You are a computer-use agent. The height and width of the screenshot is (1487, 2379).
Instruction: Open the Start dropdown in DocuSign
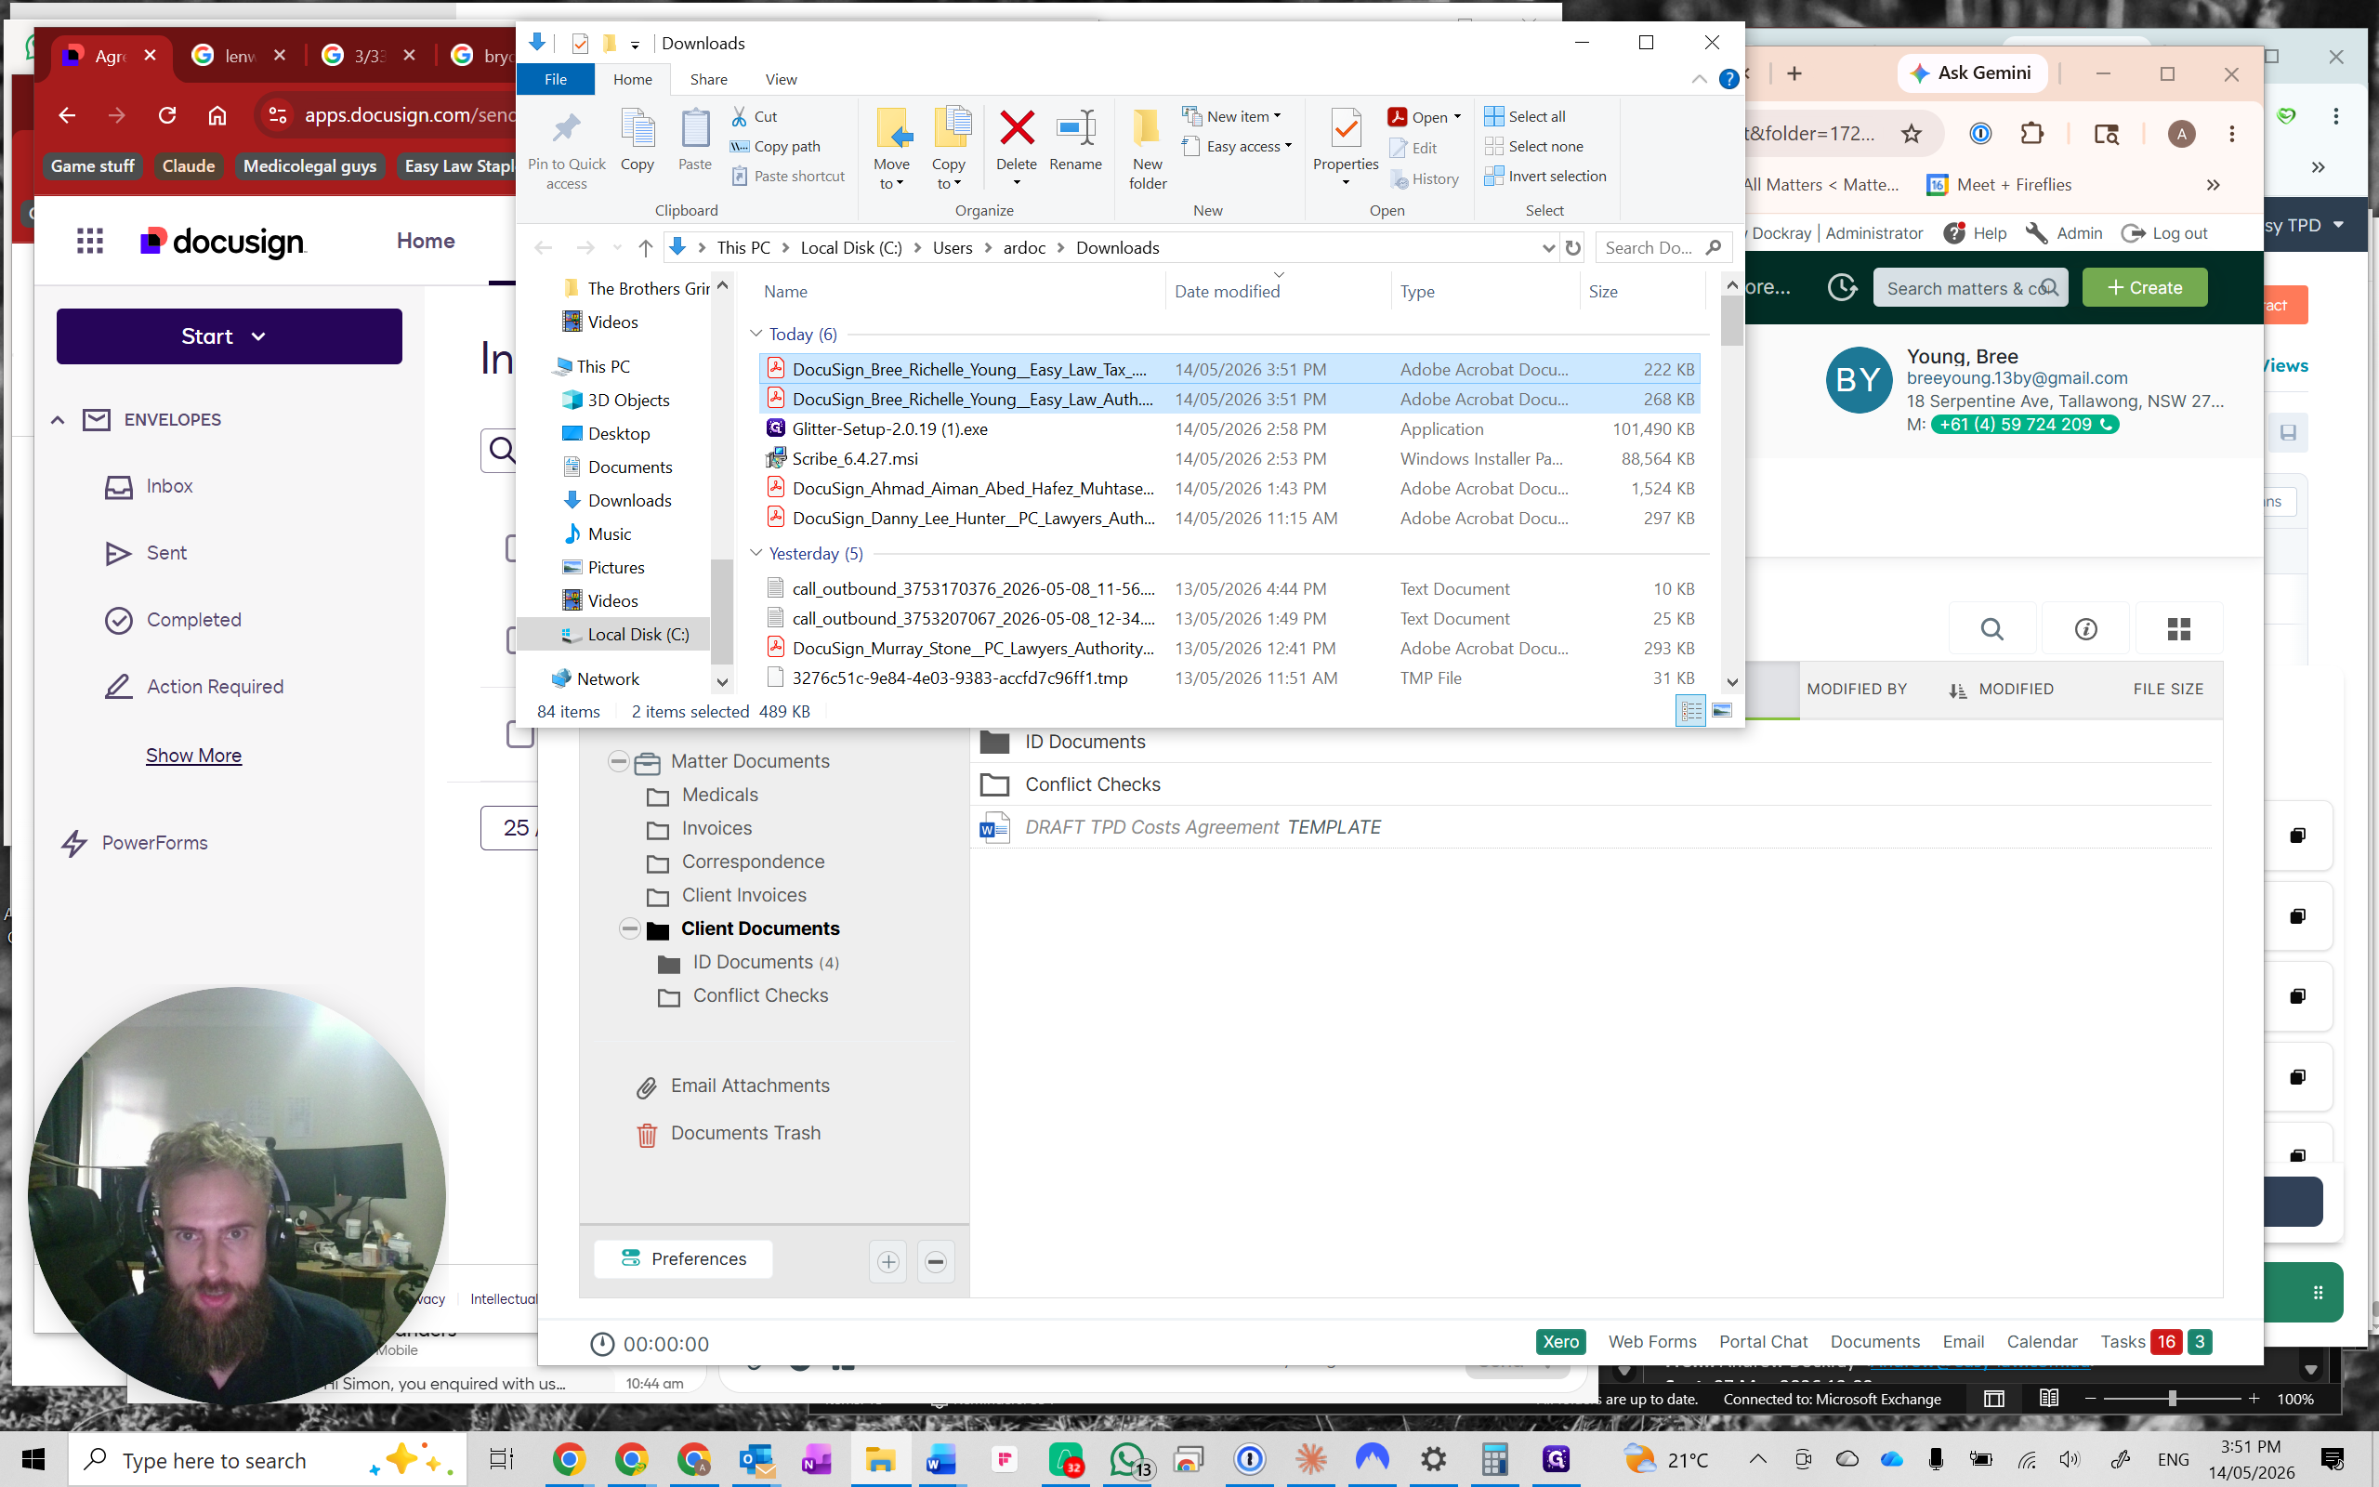(x=229, y=336)
